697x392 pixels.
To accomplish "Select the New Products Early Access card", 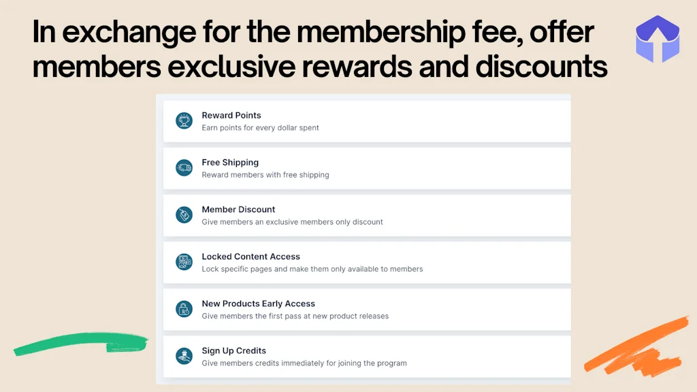I will 368,308.
